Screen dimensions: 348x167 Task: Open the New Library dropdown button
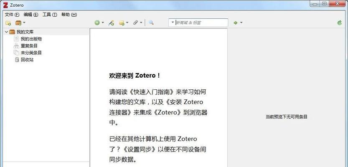(20, 23)
